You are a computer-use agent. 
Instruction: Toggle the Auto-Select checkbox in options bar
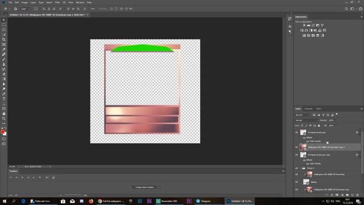pos(15,9)
